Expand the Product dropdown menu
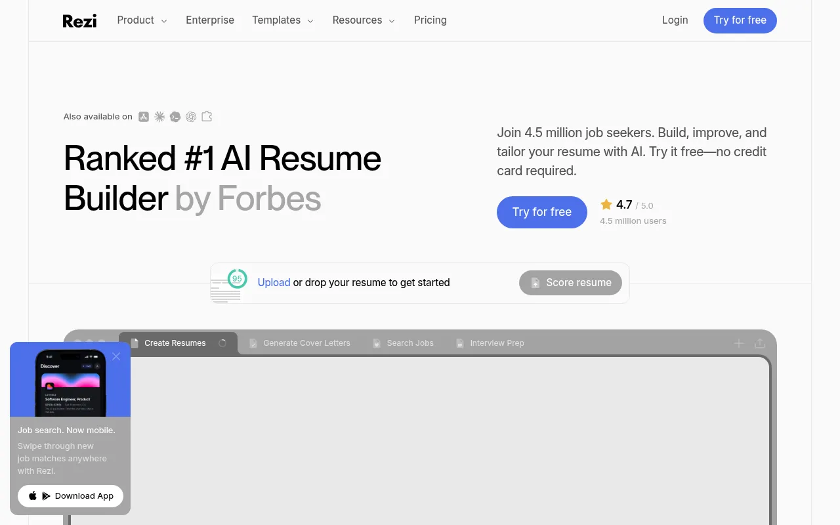 142,20
